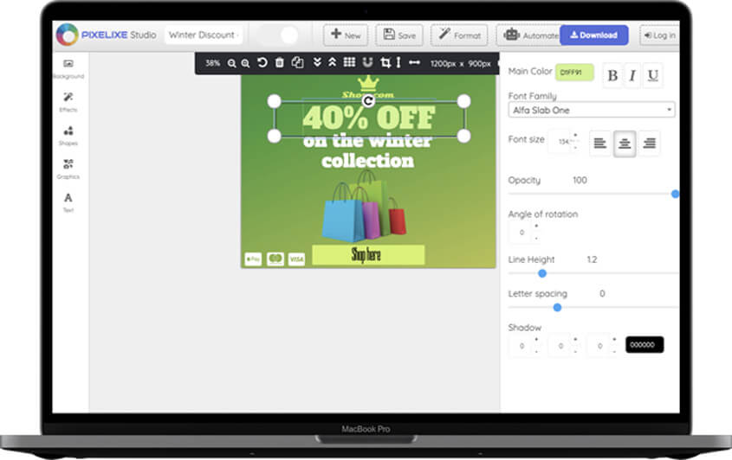This screenshot has width=732, height=460.
Task: Toggle Italic text formatting
Action: [x=632, y=75]
